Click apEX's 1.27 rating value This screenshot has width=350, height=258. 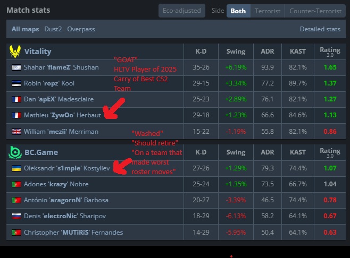[330, 99]
